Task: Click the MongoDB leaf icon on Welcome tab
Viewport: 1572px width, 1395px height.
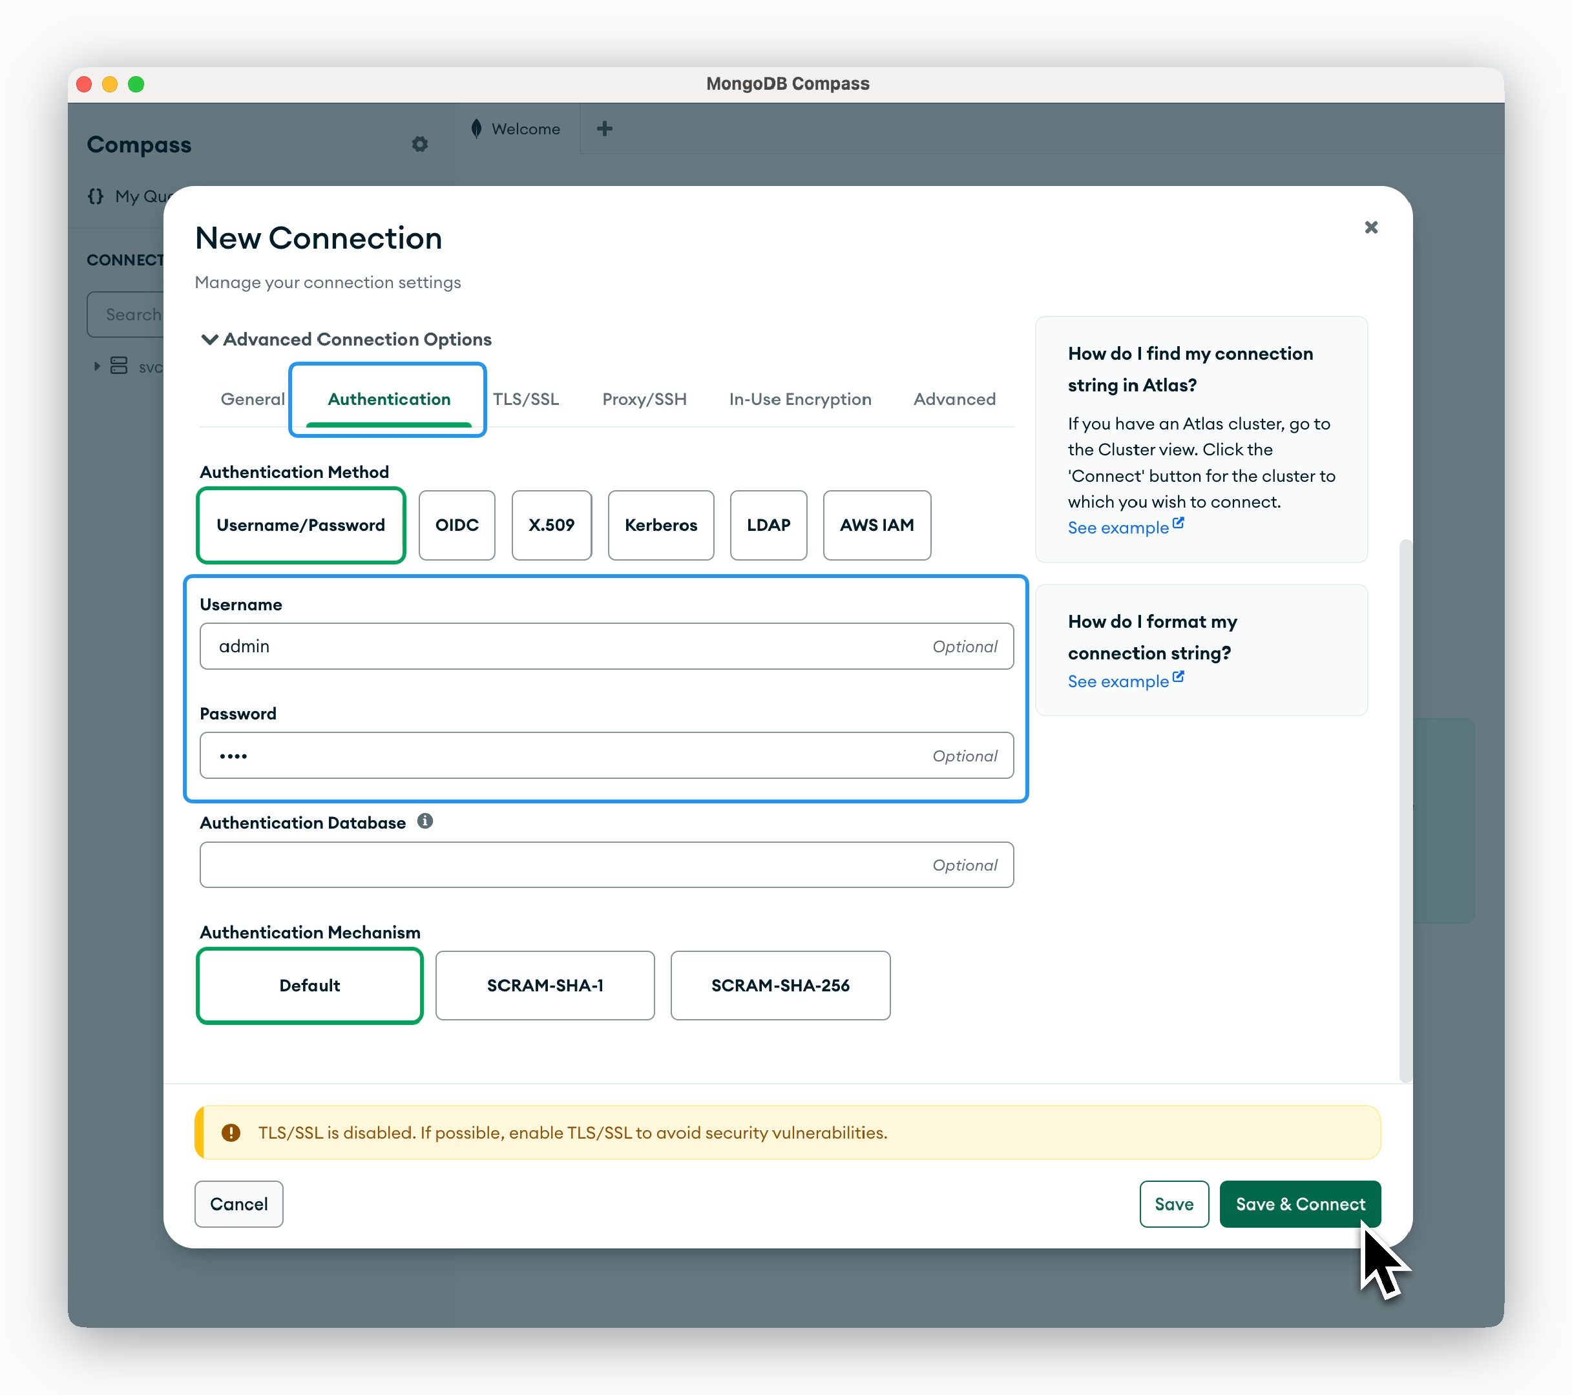Action: point(476,129)
